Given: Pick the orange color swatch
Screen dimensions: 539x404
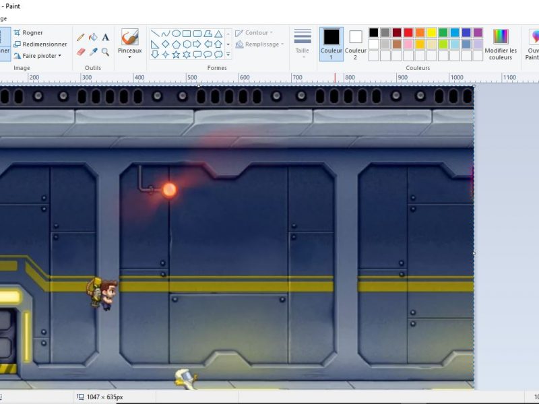Looking at the screenshot, I should pos(420,32).
